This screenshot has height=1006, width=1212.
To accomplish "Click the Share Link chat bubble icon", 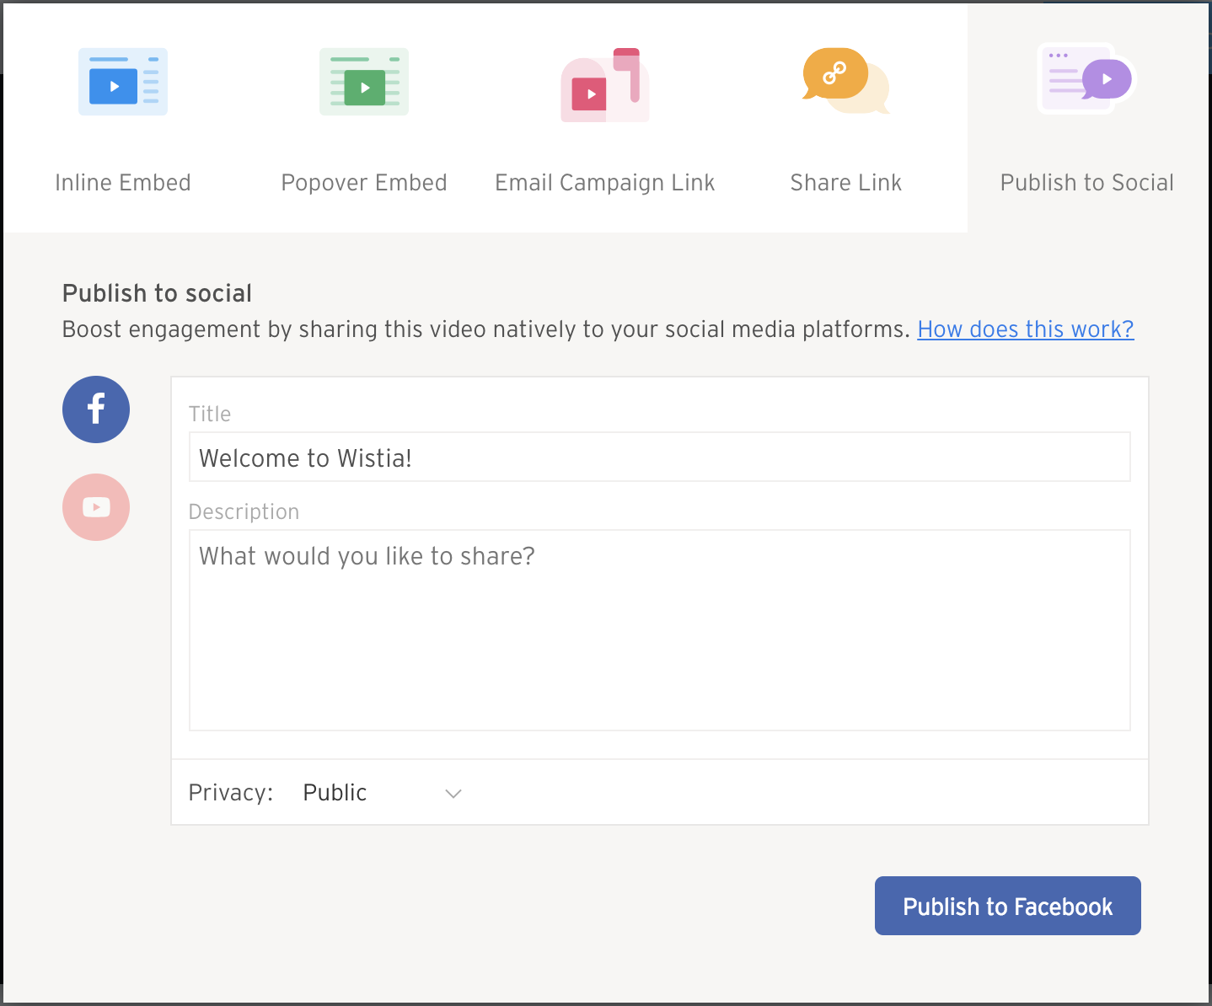I will click(x=846, y=81).
